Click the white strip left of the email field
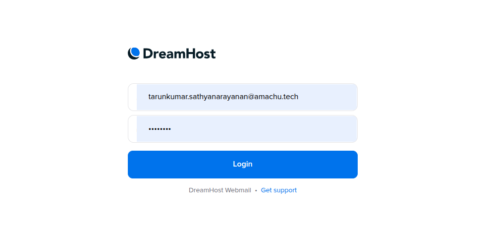Screen dimensions: 488x229 [133, 97]
